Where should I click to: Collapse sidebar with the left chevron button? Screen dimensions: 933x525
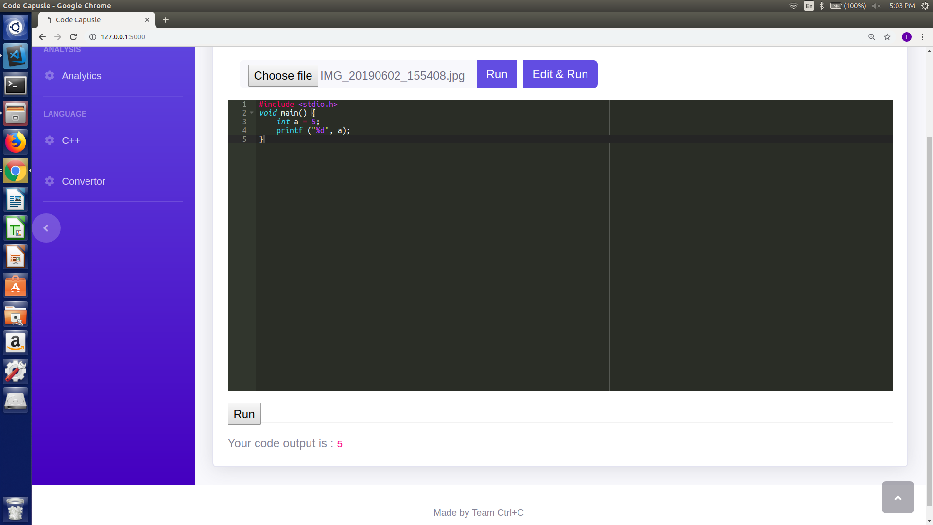click(46, 228)
